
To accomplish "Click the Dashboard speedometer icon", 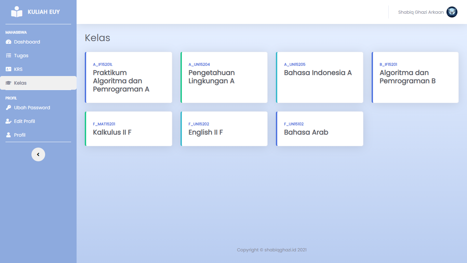I will (x=9, y=42).
